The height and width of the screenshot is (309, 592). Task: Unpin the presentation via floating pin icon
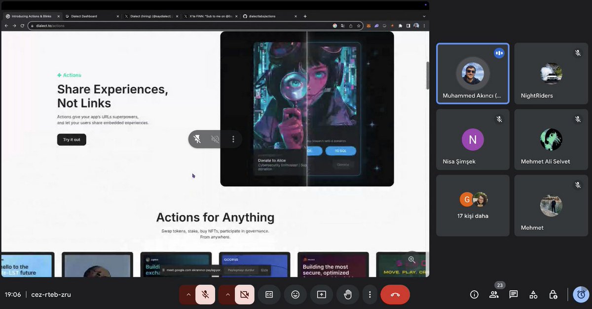[x=197, y=139]
